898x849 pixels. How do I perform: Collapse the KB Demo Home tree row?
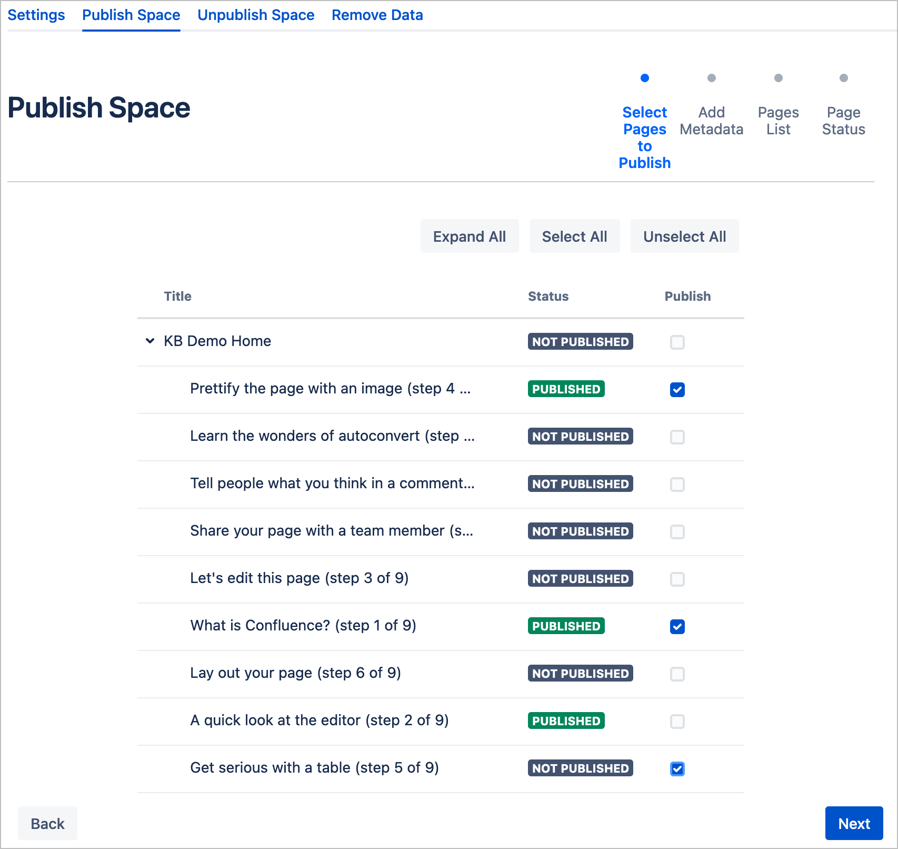click(x=150, y=341)
